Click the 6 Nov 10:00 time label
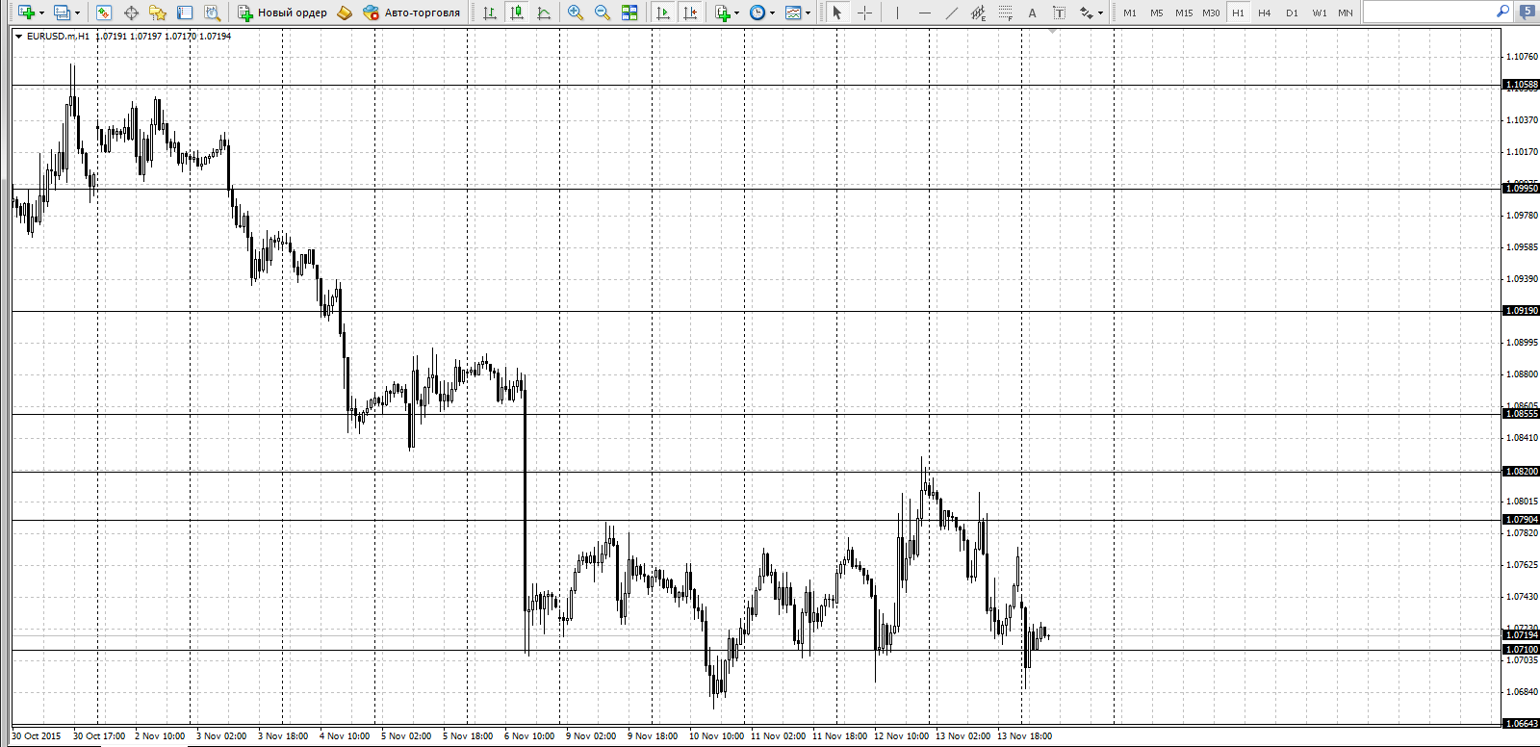This screenshot has width=1540, height=747. coord(529,736)
